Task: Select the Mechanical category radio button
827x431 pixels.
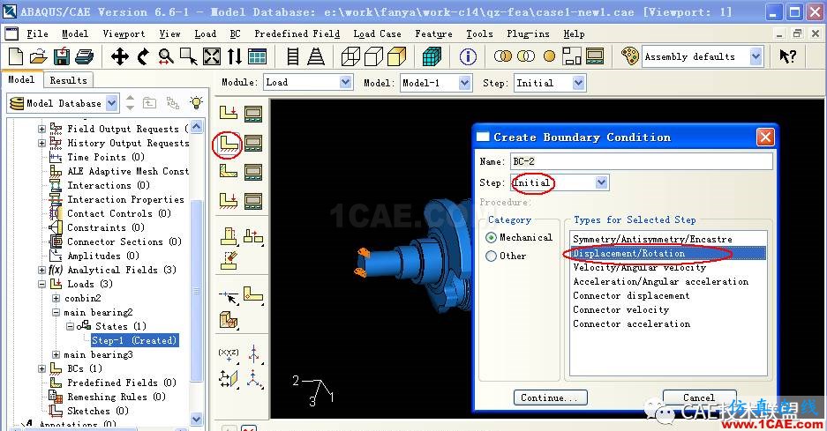Action: (491, 238)
